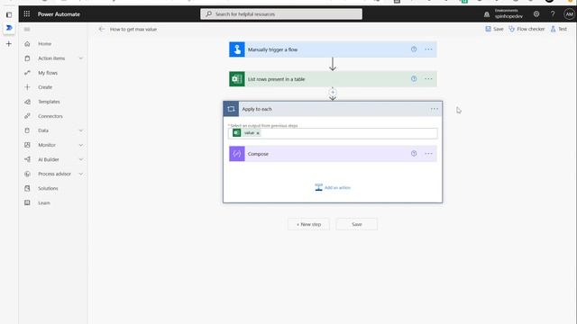Open more options for Manually trigger a flow
This screenshot has width=577, height=324.
tap(429, 49)
